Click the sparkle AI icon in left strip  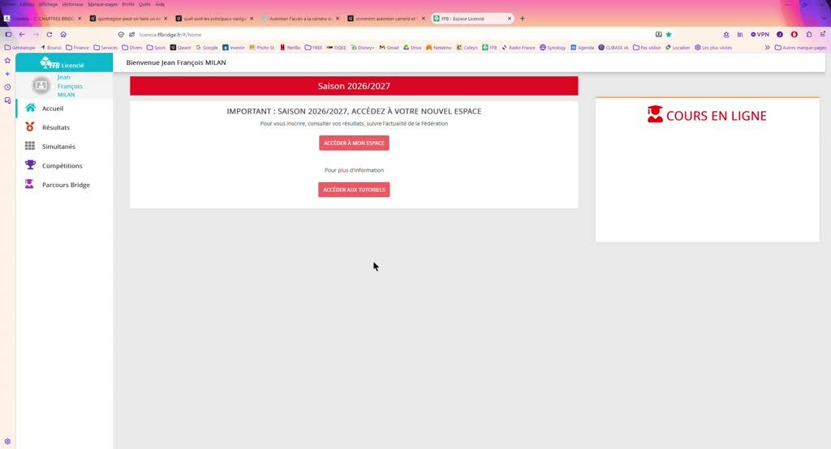[7, 74]
